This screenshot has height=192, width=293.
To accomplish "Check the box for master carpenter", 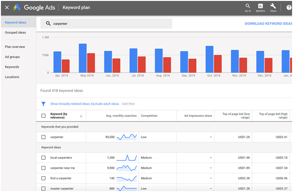I will 43,188.
